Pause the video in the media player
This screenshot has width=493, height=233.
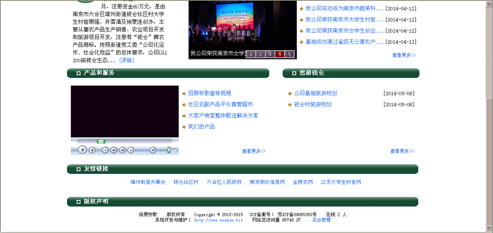coord(82,150)
